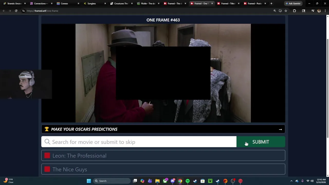
Task: Open Minecraft from the taskbar
Action: tap(210, 181)
